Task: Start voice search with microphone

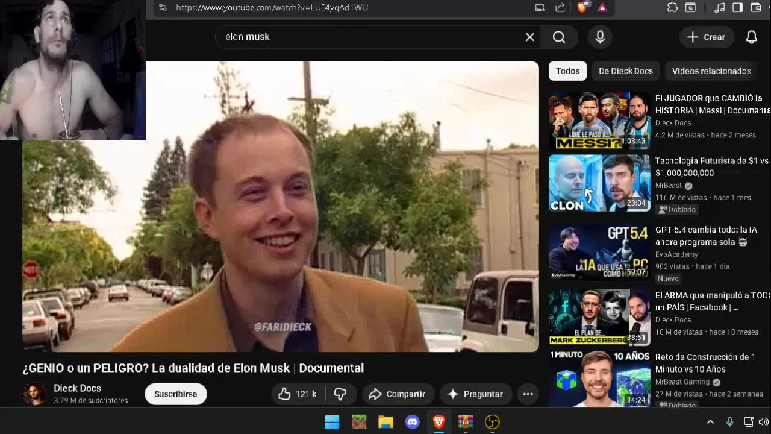Action: tap(600, 37)
